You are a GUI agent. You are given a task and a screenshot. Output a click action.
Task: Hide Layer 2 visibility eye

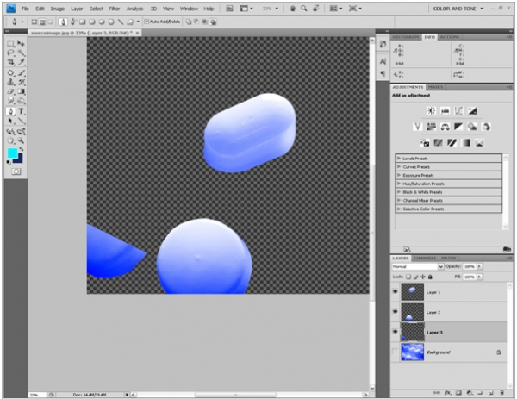(395, 311)
